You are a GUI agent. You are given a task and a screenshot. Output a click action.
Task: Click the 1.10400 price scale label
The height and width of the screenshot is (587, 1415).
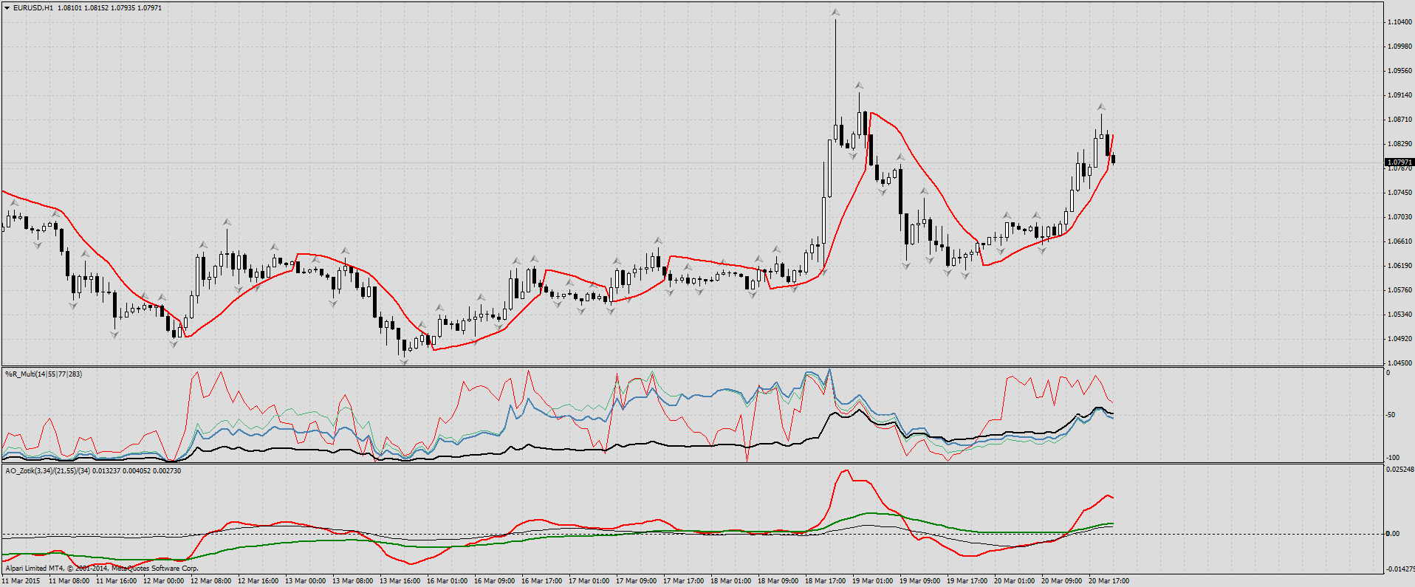(1399, 22)
